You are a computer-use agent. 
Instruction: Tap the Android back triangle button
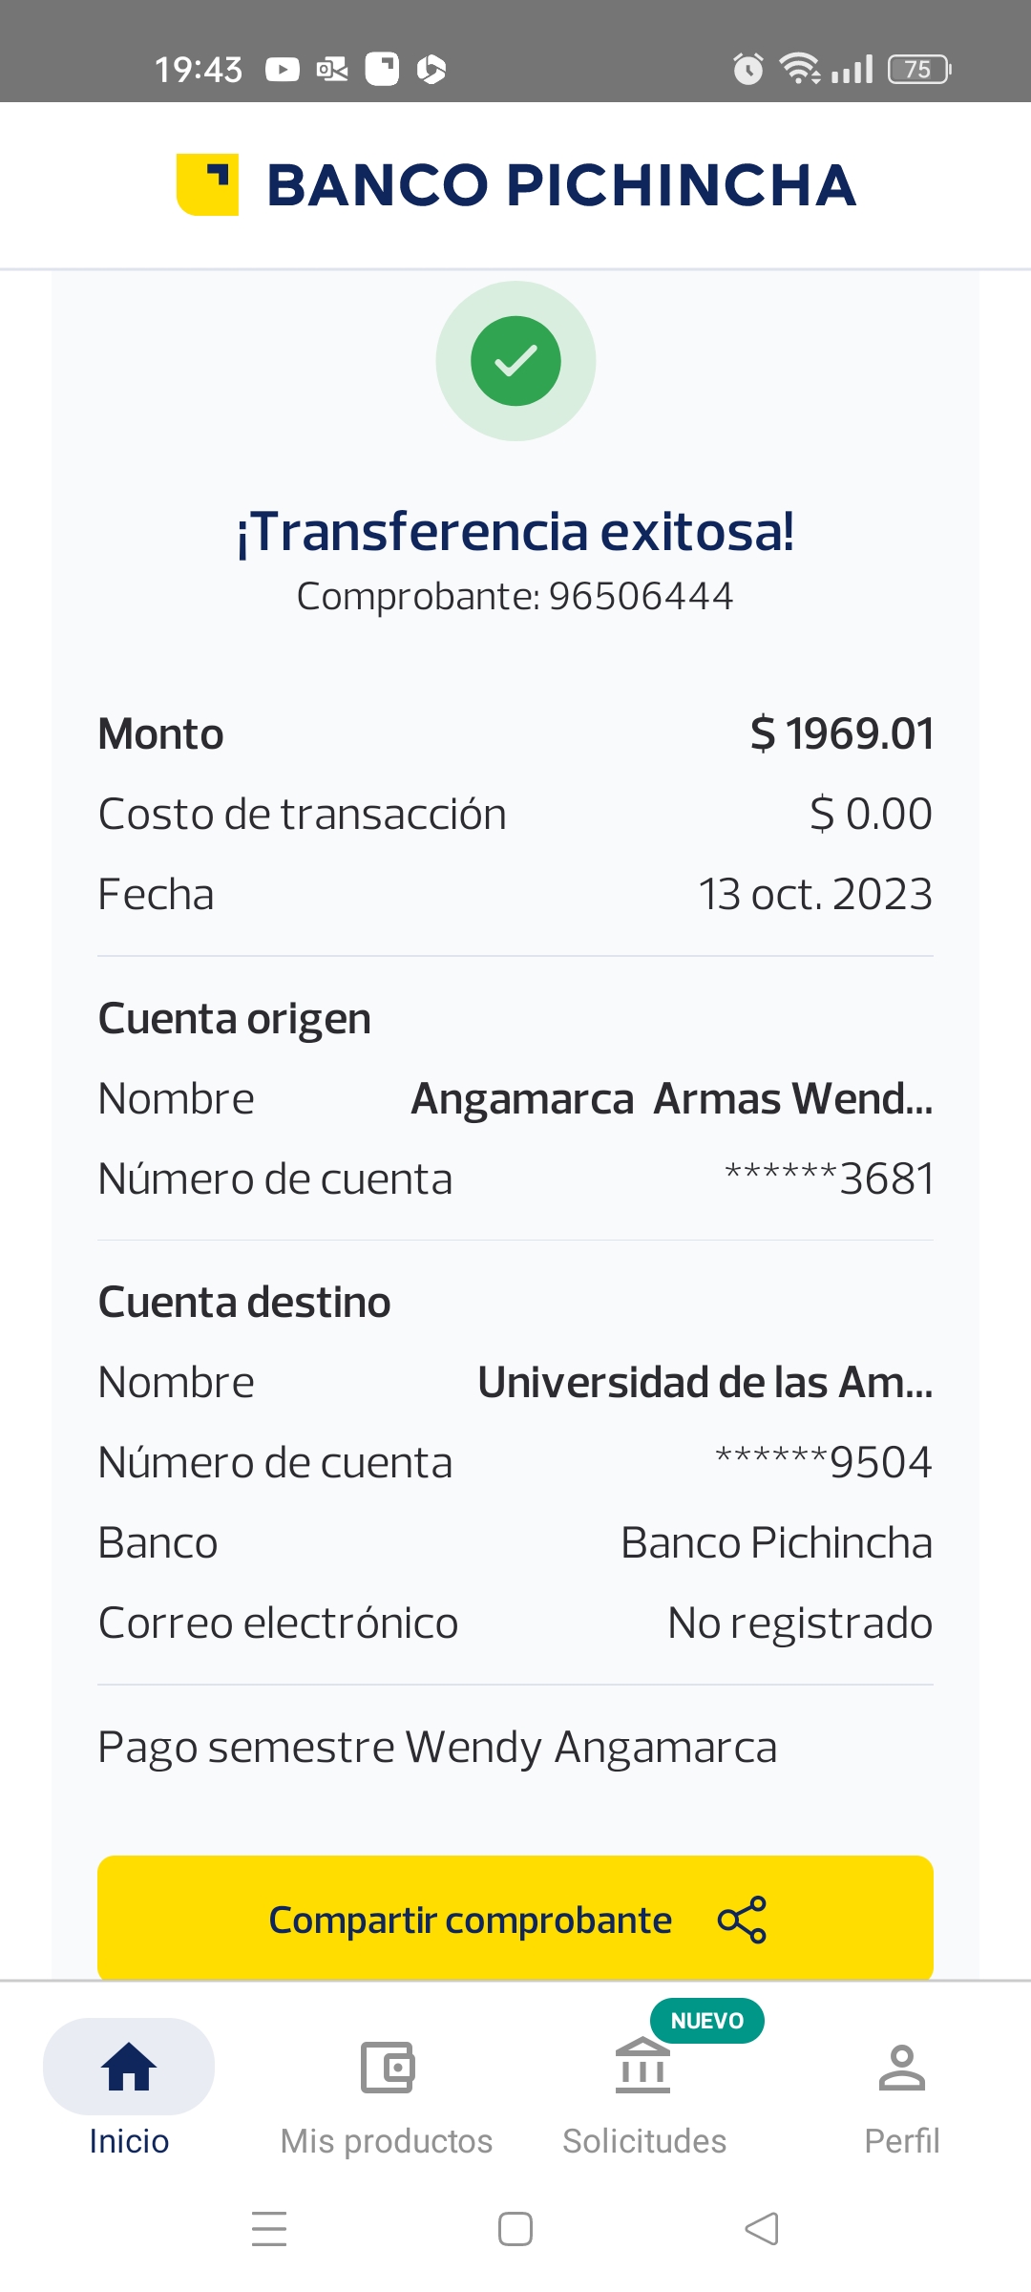pos(762,2229)
